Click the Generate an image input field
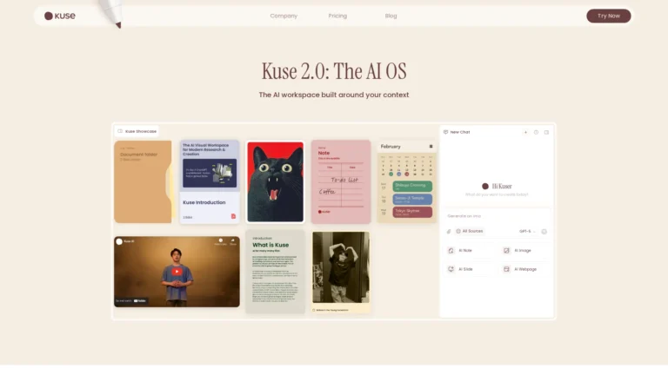Viewport: 668px width, 375px height. (497, 216)
